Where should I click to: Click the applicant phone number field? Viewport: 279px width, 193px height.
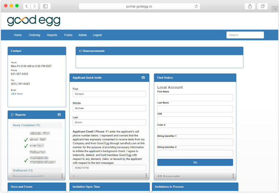pyautogui.click(x=109, y=168)
